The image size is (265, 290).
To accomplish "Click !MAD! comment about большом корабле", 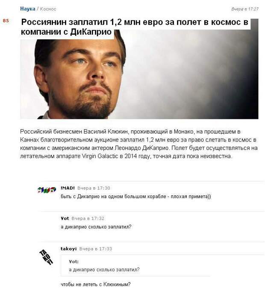I will (x=136, y=196).
